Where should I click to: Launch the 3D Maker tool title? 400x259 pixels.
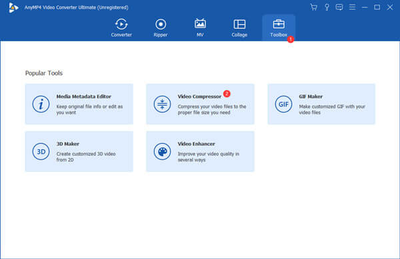click(67, 144)
